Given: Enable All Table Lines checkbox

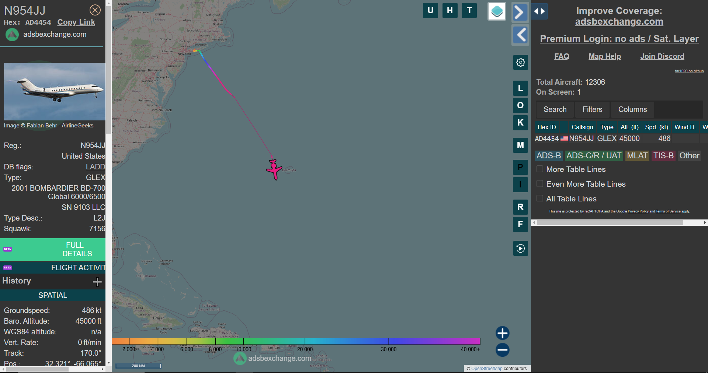Looking at the screenshot, I should (540, 198).
